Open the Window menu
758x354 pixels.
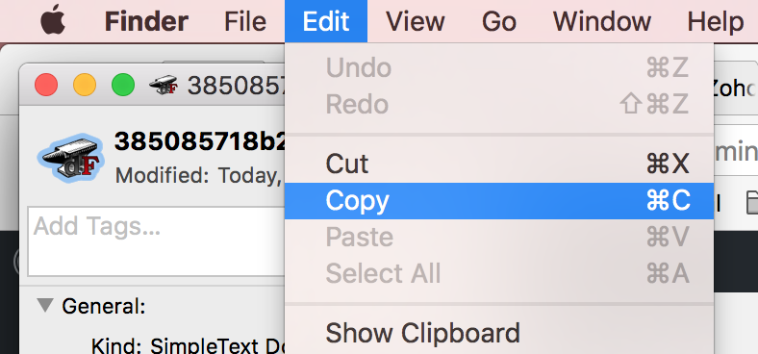pos(602,21)
